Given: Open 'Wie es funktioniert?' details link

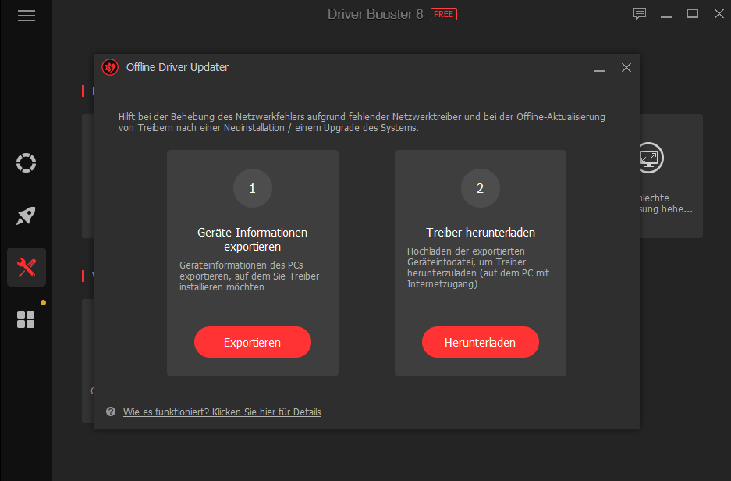Looking at the screenshot, I should (222, 412).
